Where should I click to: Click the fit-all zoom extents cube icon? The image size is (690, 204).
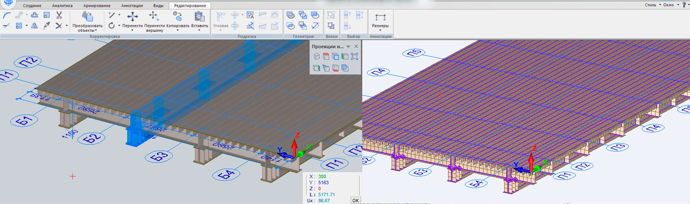coord(354,56)
